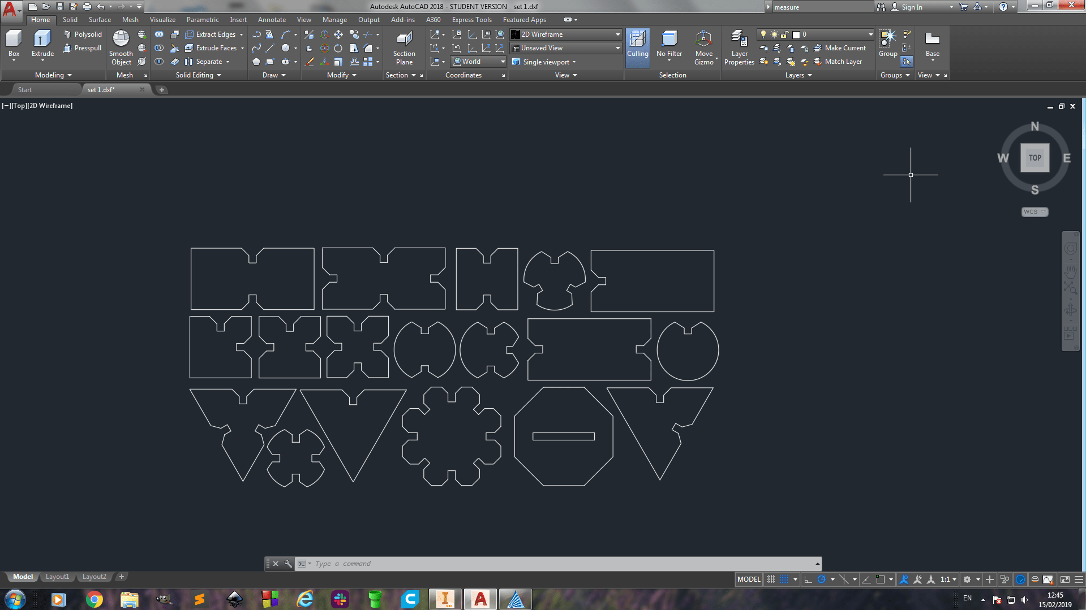Open workspace switching gear in status bar
1086x610 pixels.
pyautogui.click(x=967, y=579)
